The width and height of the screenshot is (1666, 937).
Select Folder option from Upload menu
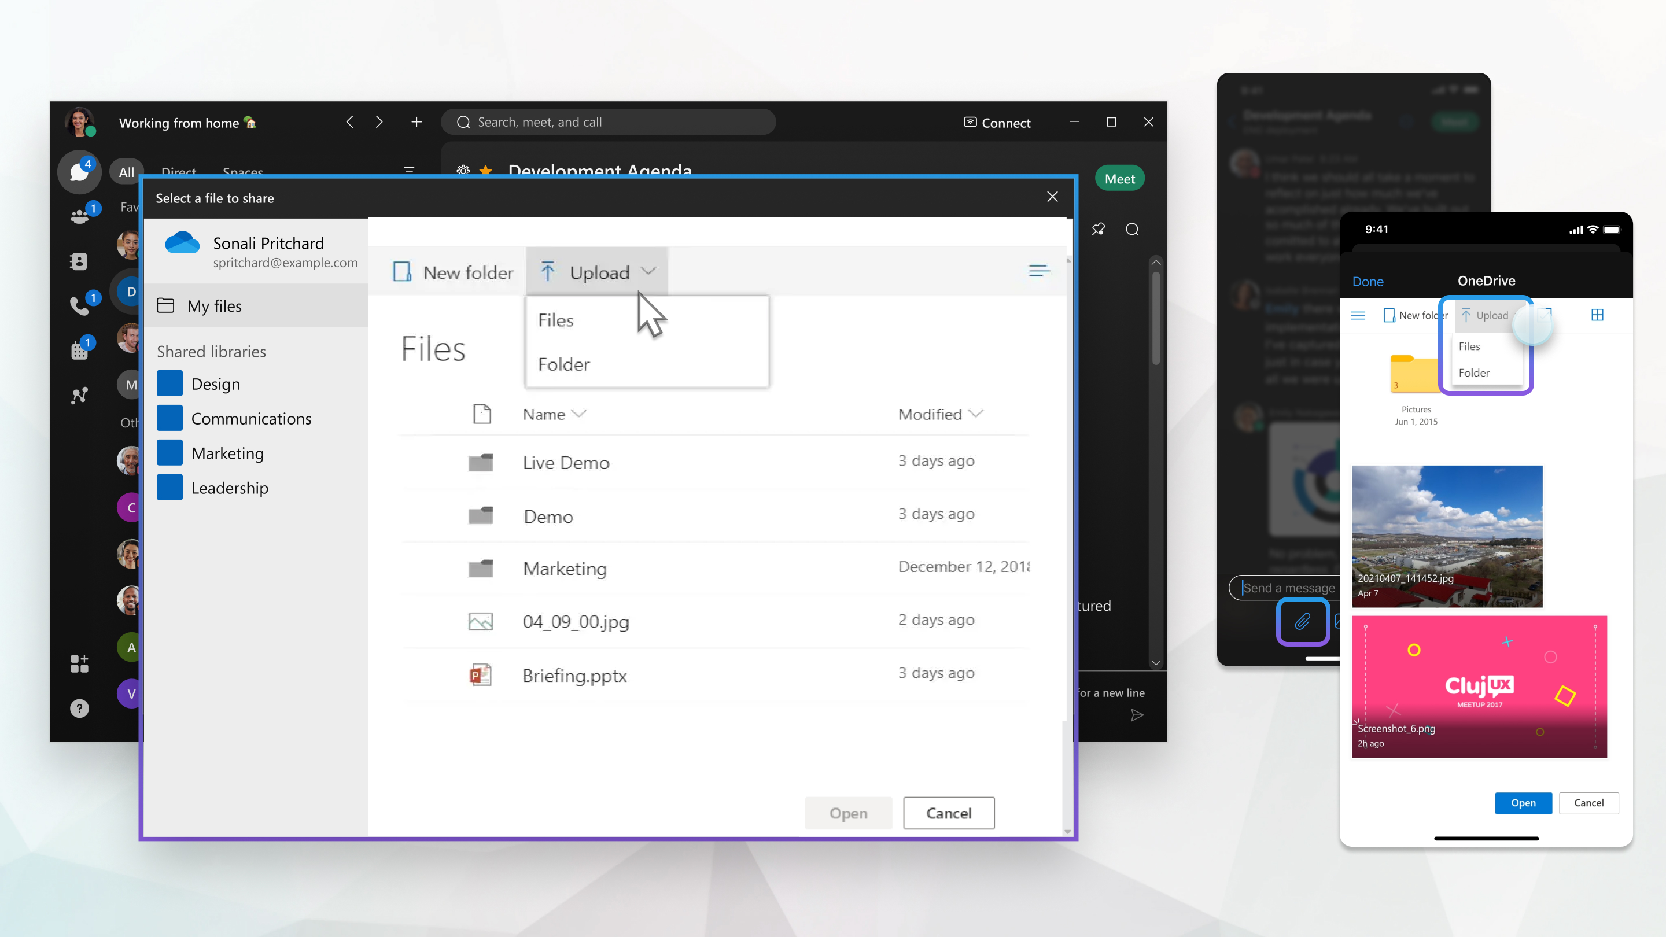tap(563, 364)
